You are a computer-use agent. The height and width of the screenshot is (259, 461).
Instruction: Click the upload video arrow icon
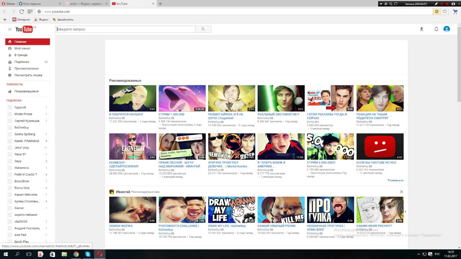tap(421, 29)
